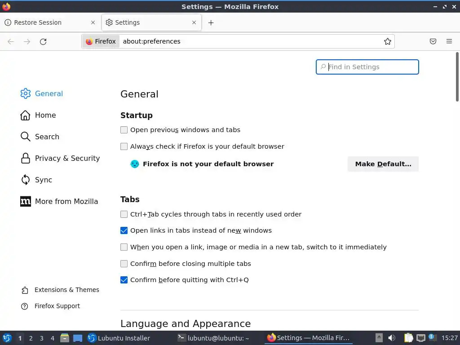Click the network monitor tray icon
This screenshot has height=345, width=460.
coord(420,338)
